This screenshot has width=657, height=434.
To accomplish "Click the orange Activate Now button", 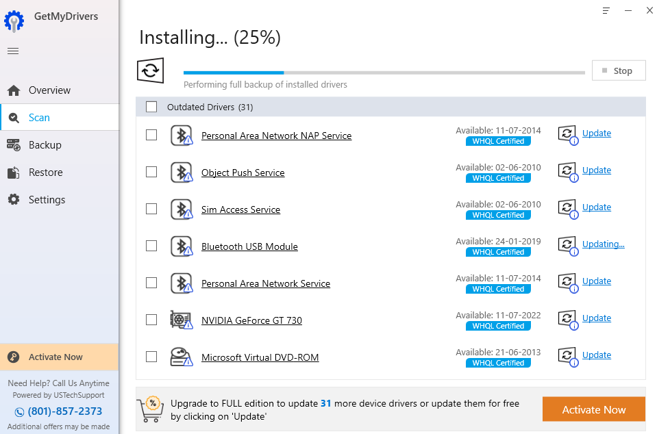I will (x=593, y=409).
